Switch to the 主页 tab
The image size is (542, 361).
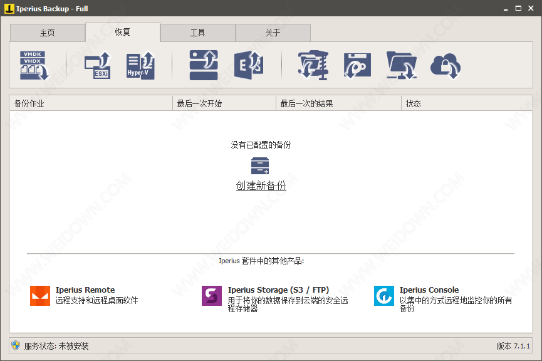point(48,33)
